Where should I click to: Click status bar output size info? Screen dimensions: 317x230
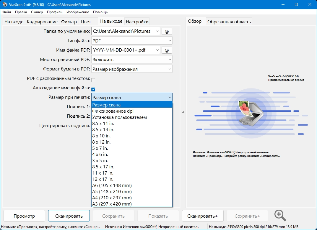click(253, 227)
